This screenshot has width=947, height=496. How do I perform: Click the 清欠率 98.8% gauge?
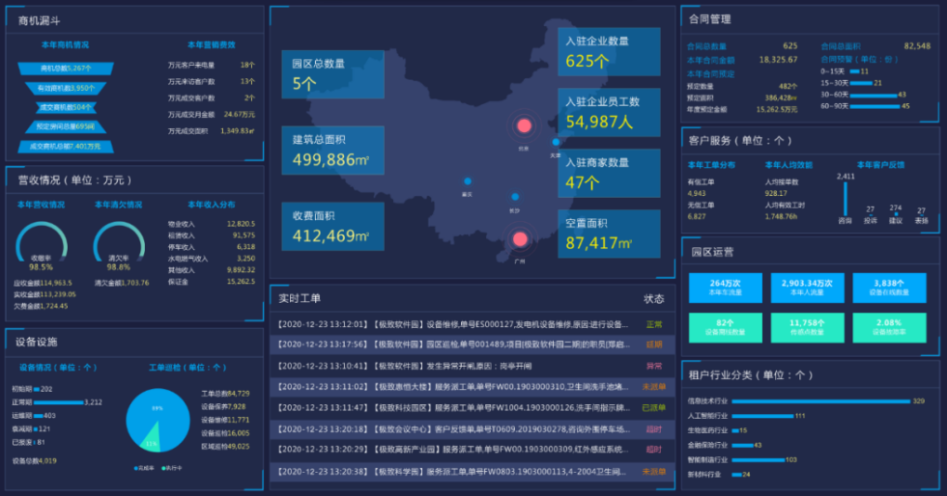click(x=118, y=246)
